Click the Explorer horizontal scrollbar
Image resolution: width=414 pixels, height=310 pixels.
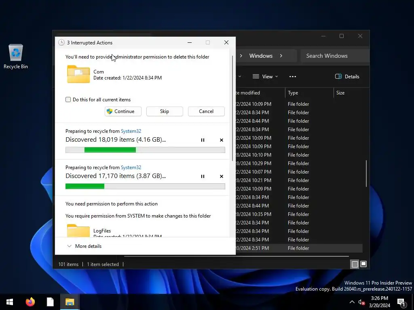236,256
